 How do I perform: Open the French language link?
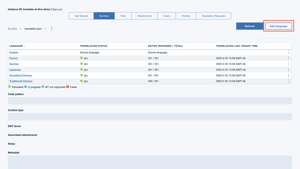tap(14, 58)
